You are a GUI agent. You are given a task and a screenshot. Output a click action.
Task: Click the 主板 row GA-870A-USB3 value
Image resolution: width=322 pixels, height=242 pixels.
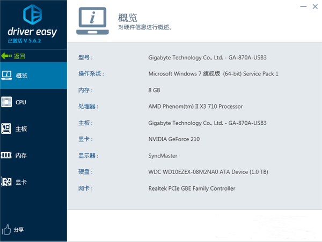207,123
